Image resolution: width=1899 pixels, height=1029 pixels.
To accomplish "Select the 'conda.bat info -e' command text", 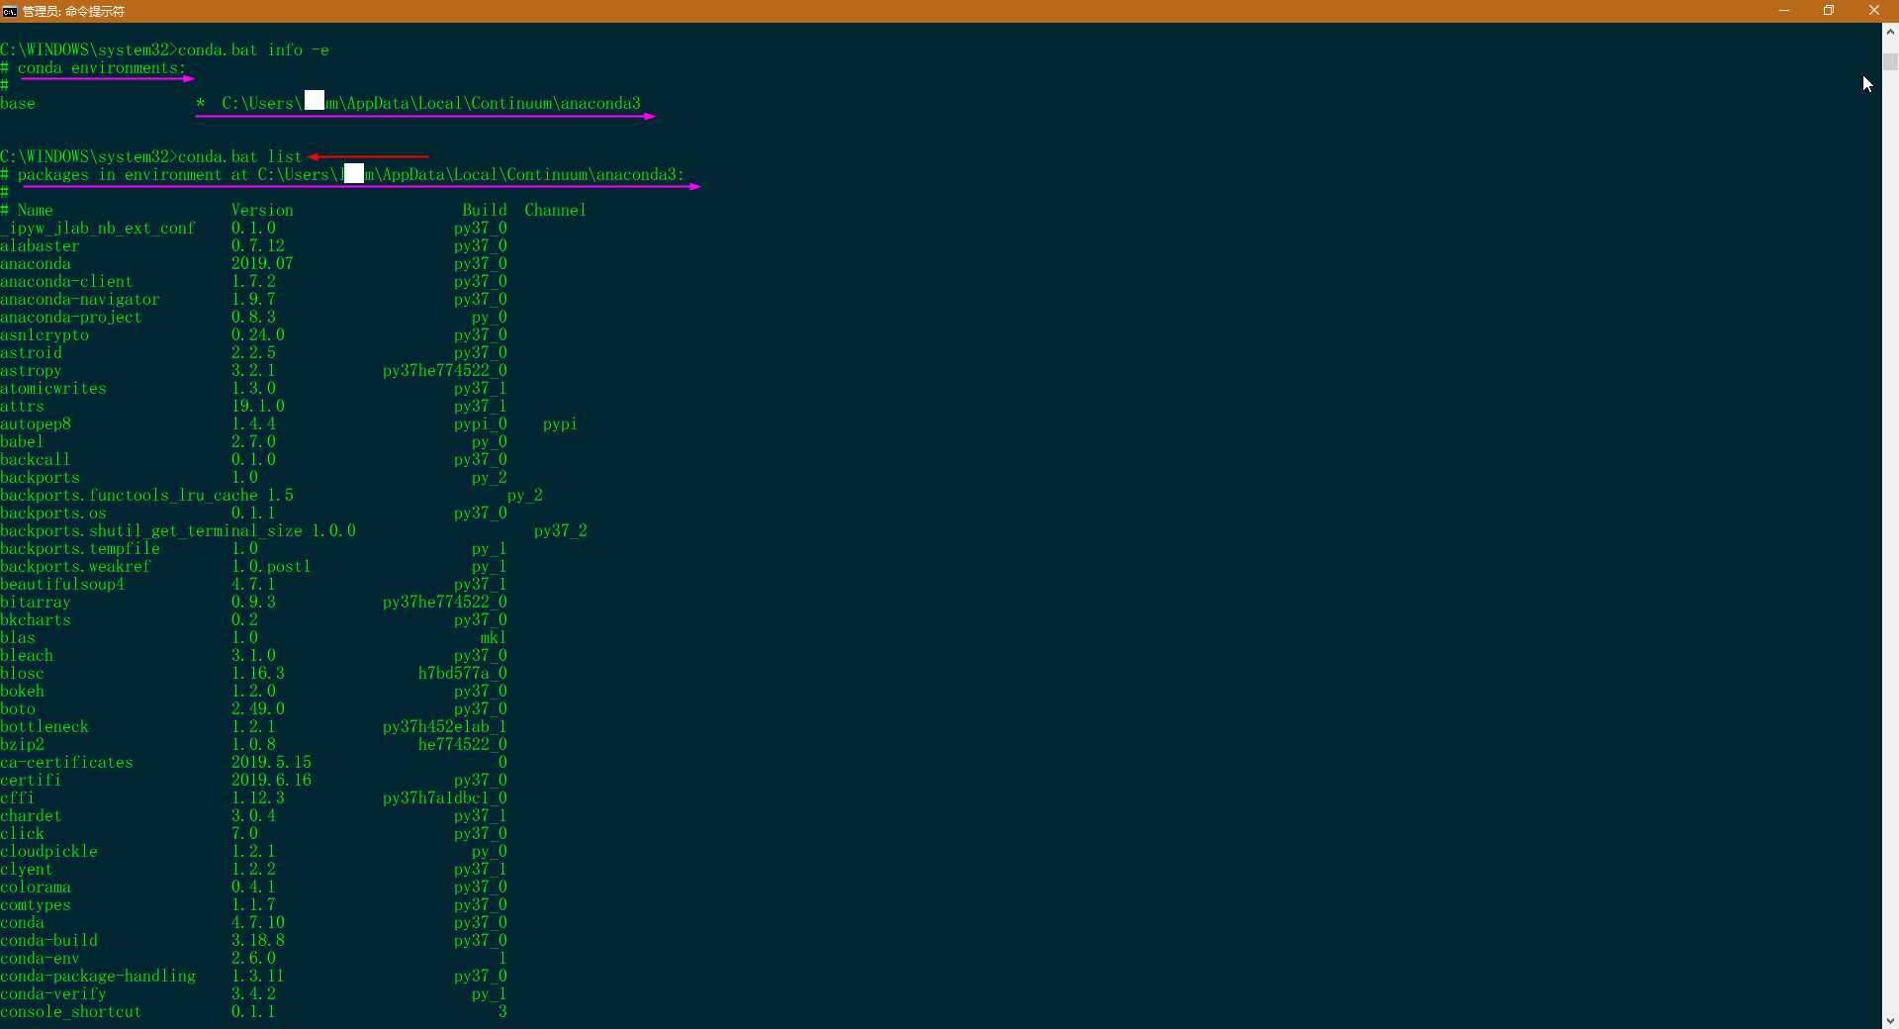I will [x=253, y=49].
